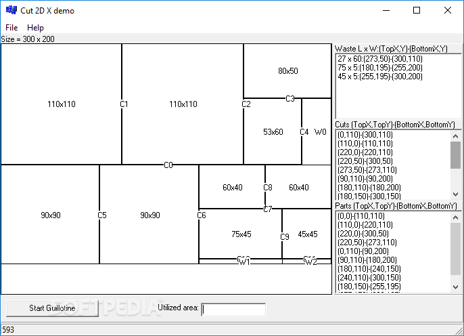Open the File menu

pyautogui.click(x=11, y=28)
